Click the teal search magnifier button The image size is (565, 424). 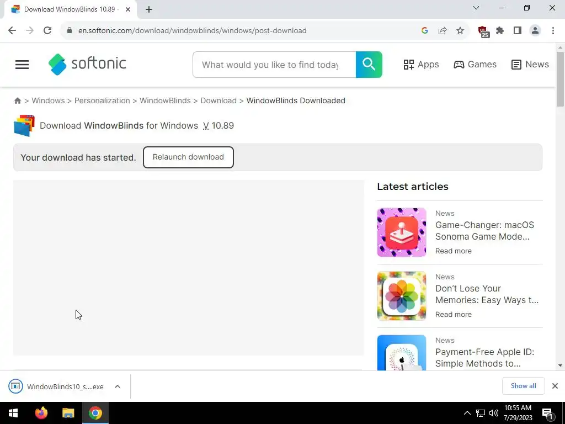tap(369, 65)
